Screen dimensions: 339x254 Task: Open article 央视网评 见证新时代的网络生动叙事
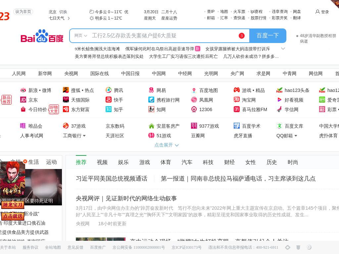(126, 198)
